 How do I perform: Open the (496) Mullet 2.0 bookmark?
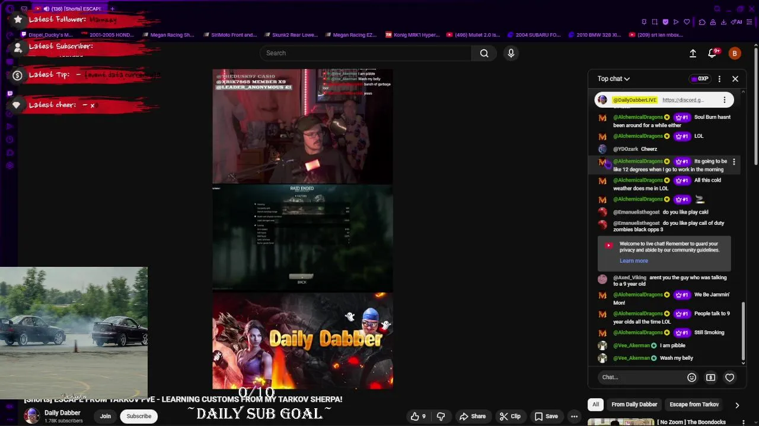pos(473,35)
